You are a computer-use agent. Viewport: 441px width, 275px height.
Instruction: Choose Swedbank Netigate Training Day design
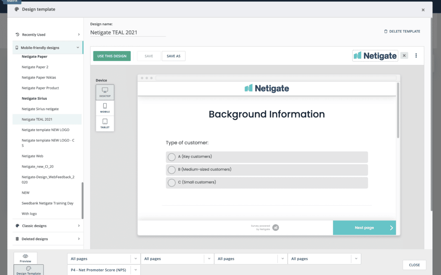point(47,203)
